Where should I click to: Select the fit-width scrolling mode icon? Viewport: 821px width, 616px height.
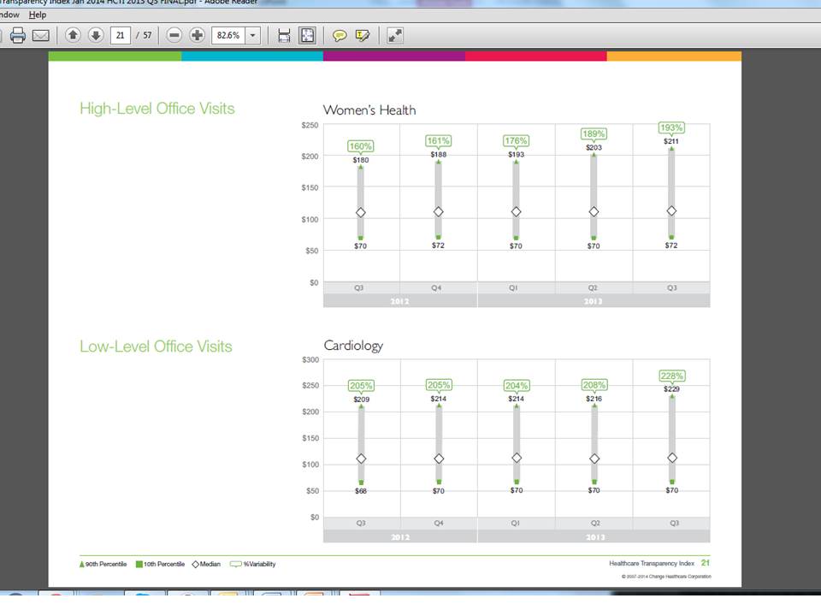pyautogui.click(x=284, y=35)
